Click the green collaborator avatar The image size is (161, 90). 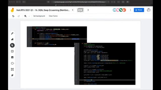121,10
